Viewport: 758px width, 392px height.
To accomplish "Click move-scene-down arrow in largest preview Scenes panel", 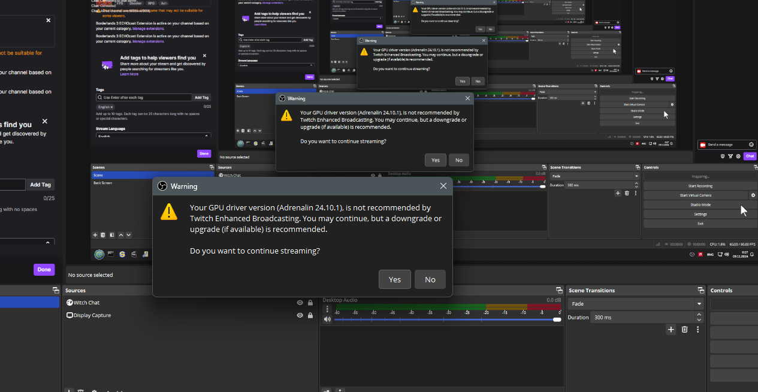I will point(129,235).
